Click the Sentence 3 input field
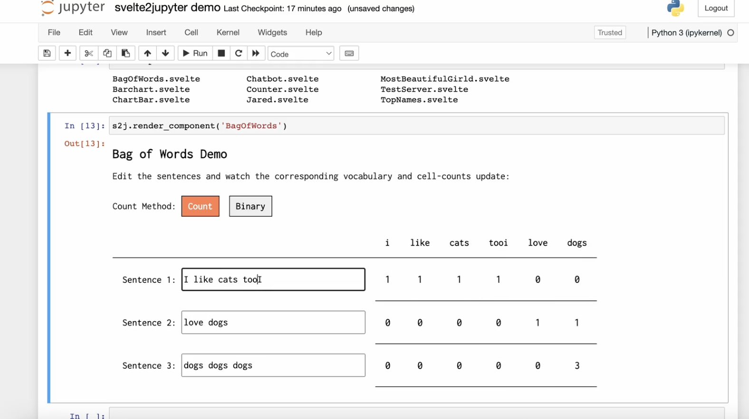Viewport: 749px width, 419px height. pos(273,365)
